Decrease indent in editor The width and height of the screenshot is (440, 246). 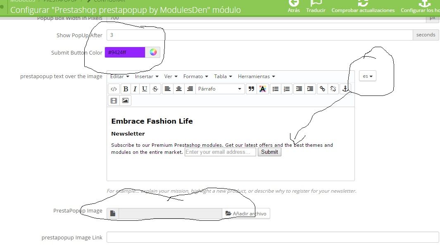pos(299,89)
